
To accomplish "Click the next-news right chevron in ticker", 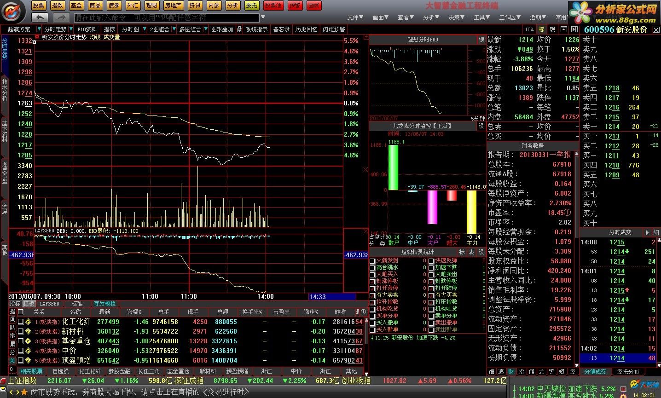I will (x=17, y=392).
